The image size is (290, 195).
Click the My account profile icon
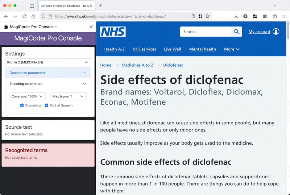point(276,32)
